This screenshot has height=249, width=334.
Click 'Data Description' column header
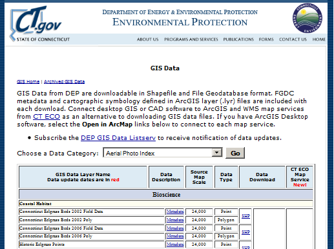tap(166, 177)
